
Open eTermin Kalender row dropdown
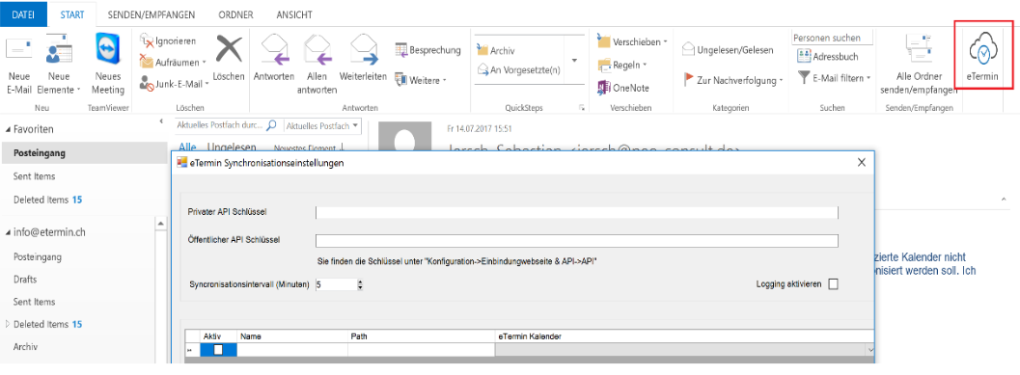pos(869,350)
